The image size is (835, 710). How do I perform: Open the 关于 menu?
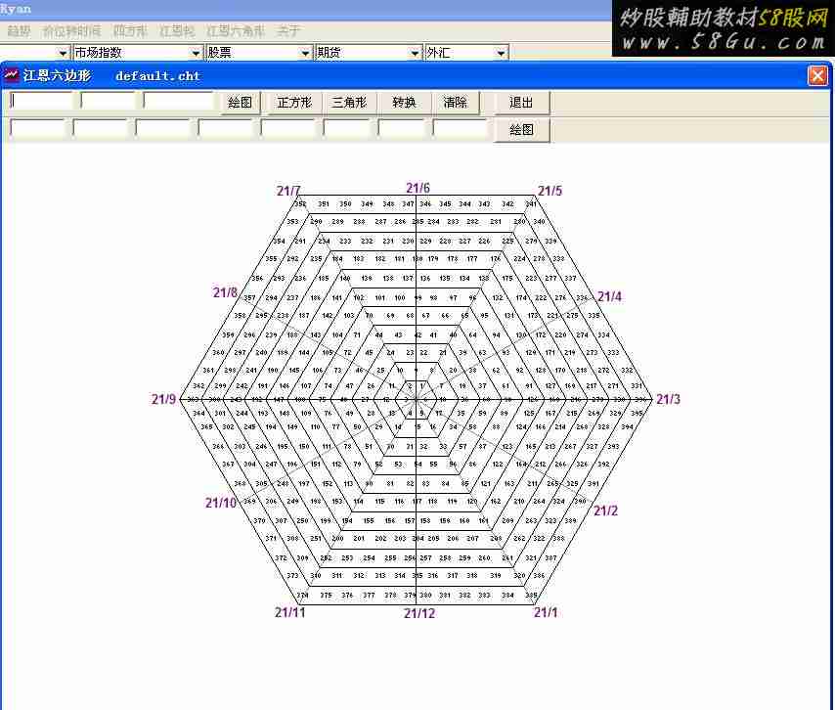(x=287, y=31)
